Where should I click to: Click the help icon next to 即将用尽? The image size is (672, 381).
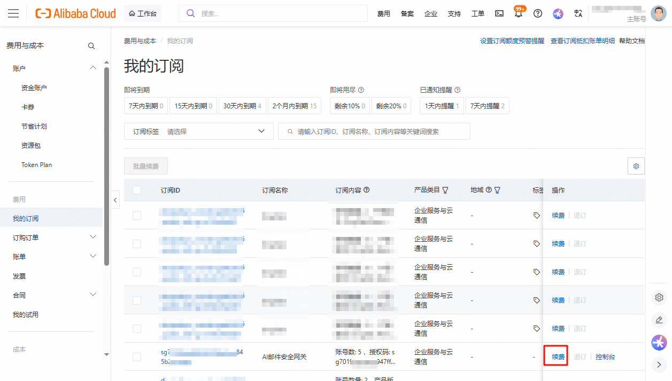pyautogui.click(x=361, y=90)
